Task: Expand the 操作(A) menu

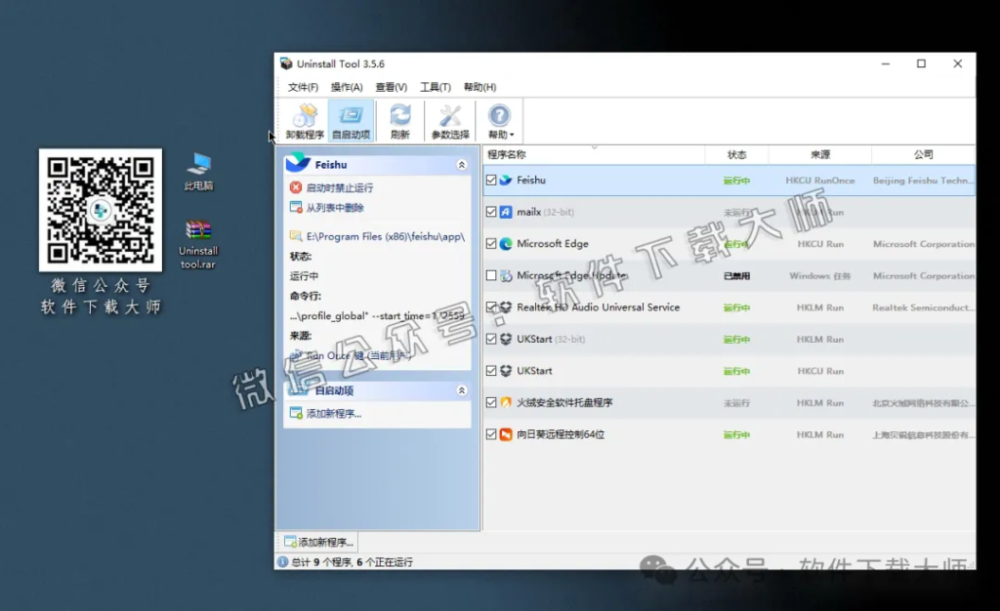Action: (x=344, y=87)
